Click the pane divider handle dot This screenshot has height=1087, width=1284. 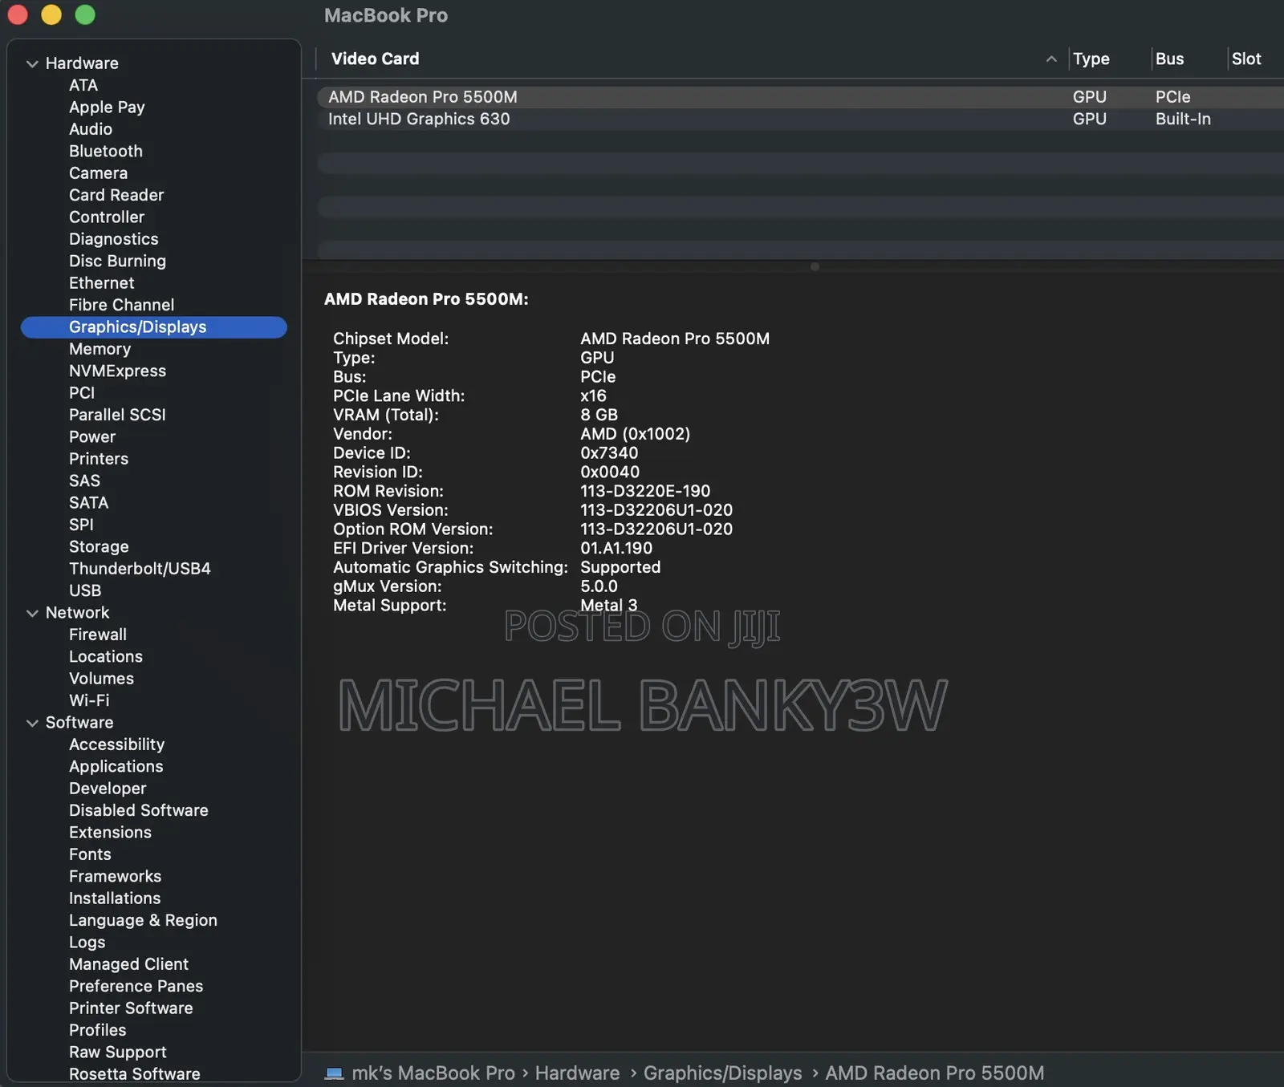pos(815,266)
